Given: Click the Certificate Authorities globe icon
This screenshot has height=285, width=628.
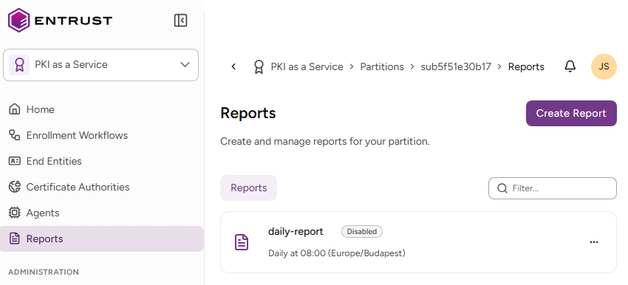Looking at the screenshot, I should [15, 187].
